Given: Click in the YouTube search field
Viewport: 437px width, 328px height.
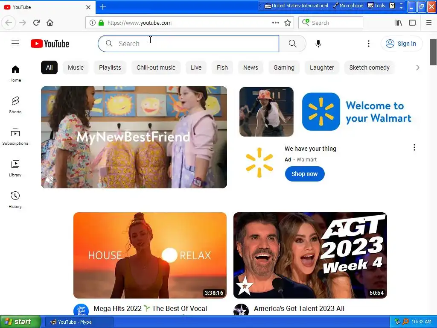Looking at the screenshot, I should click(188, 44).
